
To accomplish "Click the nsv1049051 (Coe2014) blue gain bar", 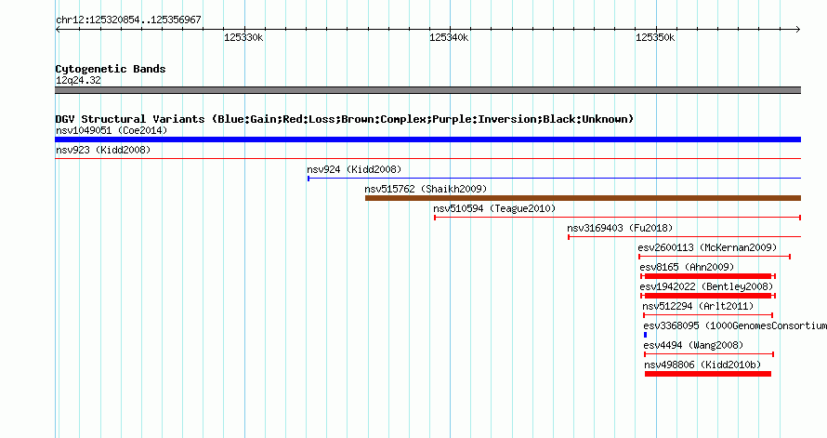I will [x=427, y=139].
